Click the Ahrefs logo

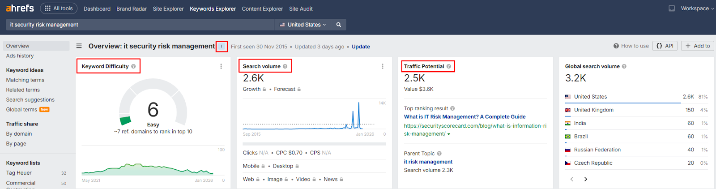(20, 8)
